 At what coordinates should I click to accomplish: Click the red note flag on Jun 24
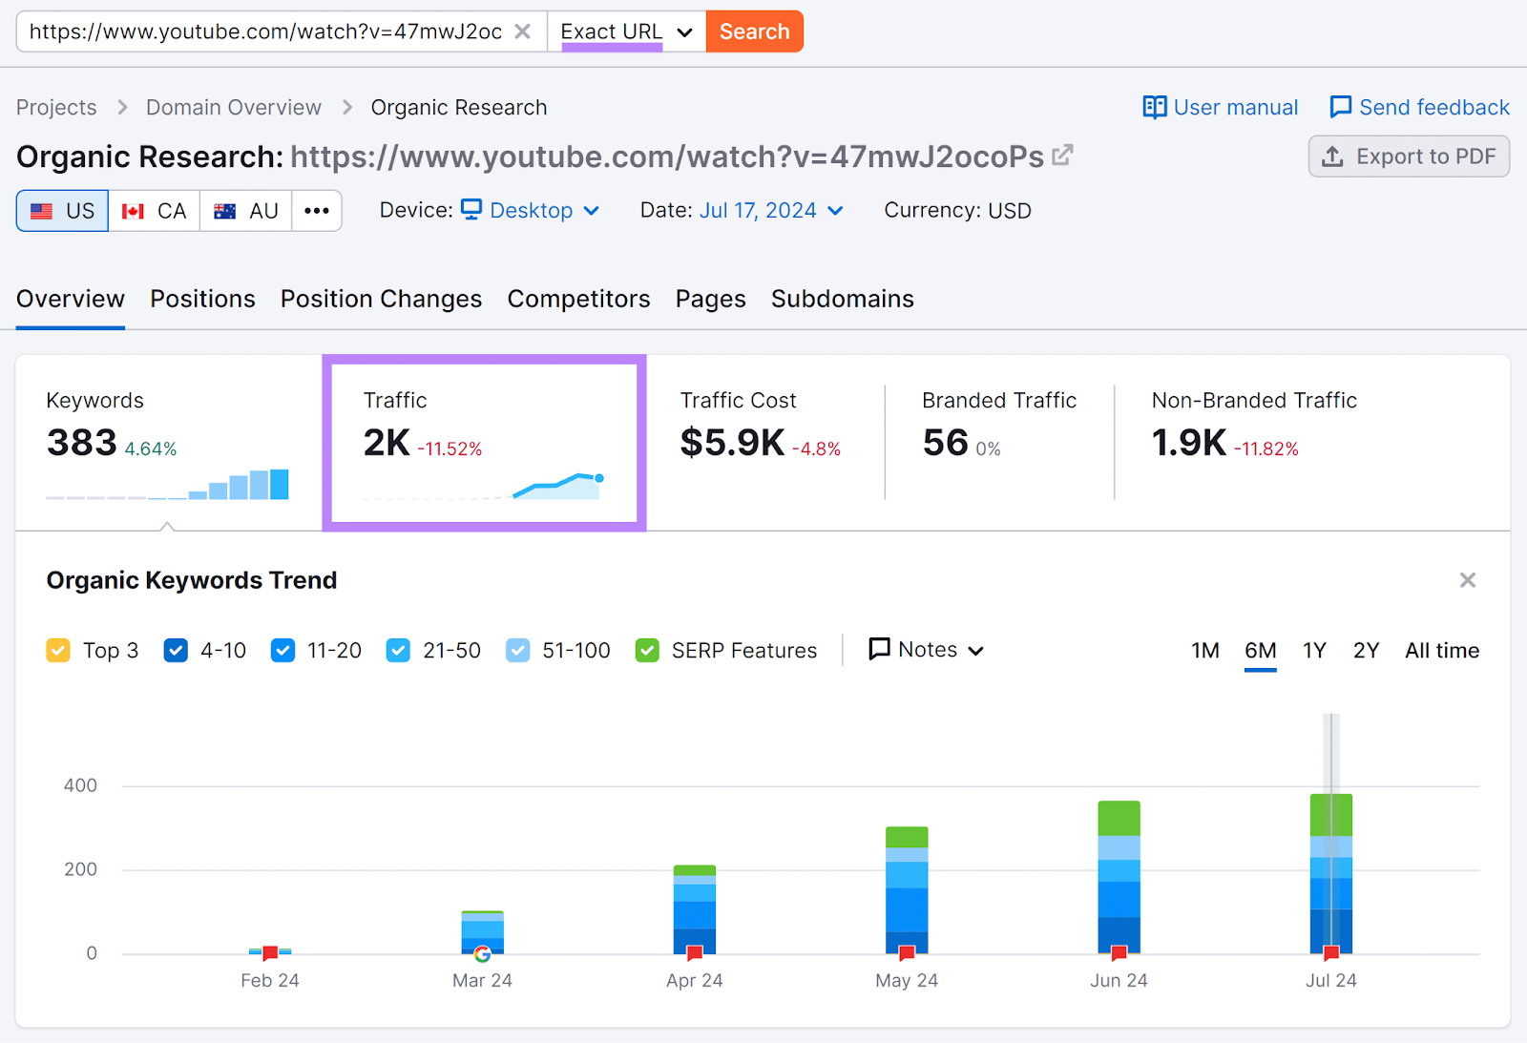1119,952
